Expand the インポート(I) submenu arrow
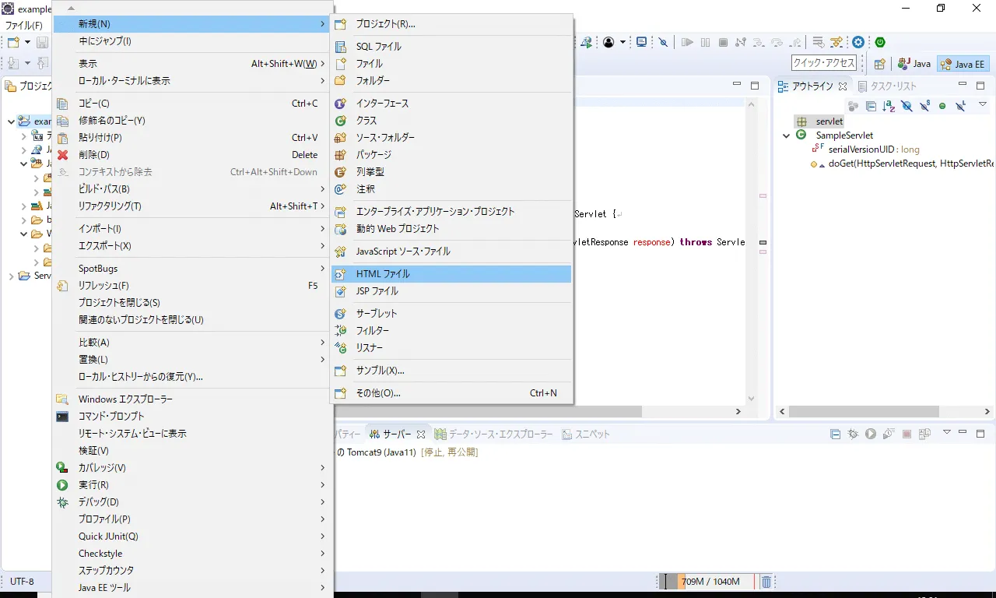The height and width of the screenshot is (598, 996). pyautogui.click(x=322, y=229)
